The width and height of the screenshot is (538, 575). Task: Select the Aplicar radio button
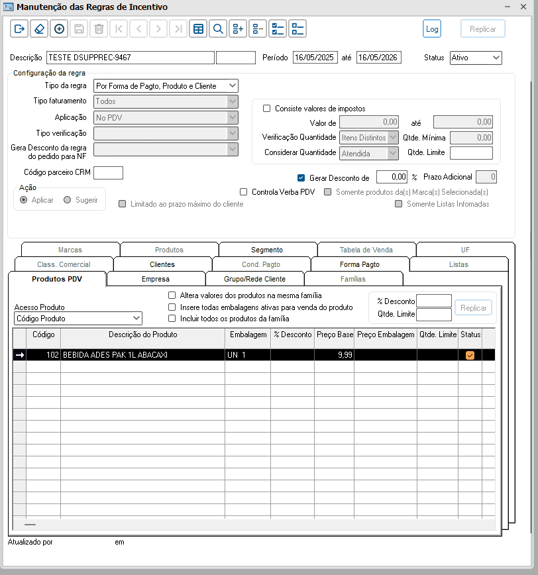pos(23,200)
